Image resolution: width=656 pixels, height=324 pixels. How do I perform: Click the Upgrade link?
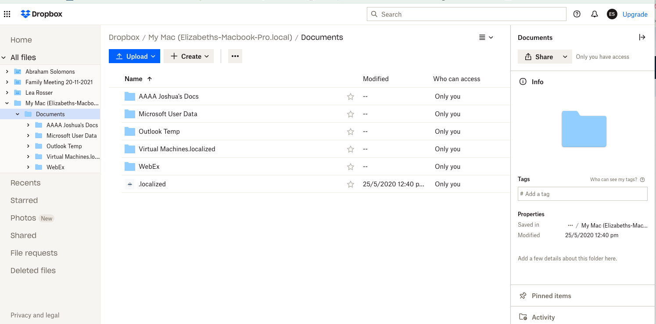tap(635, 14)
